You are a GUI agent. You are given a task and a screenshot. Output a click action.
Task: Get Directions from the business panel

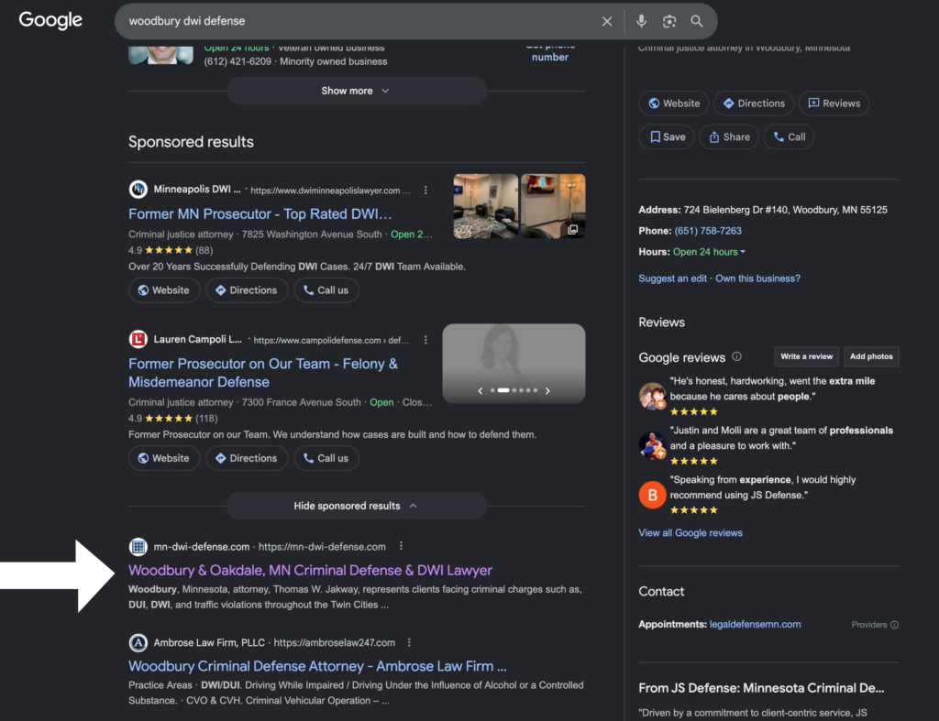[754, 104]
